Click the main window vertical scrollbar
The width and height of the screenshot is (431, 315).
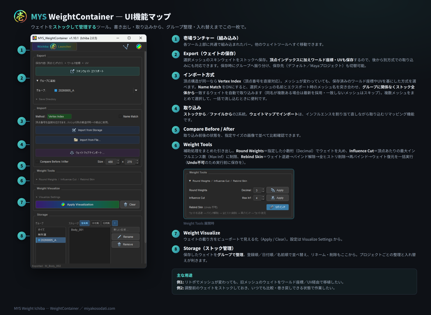(145, 147)
